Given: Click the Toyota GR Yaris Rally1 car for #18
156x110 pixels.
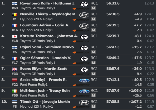Looking at the screenshot, I should [38, 41].
